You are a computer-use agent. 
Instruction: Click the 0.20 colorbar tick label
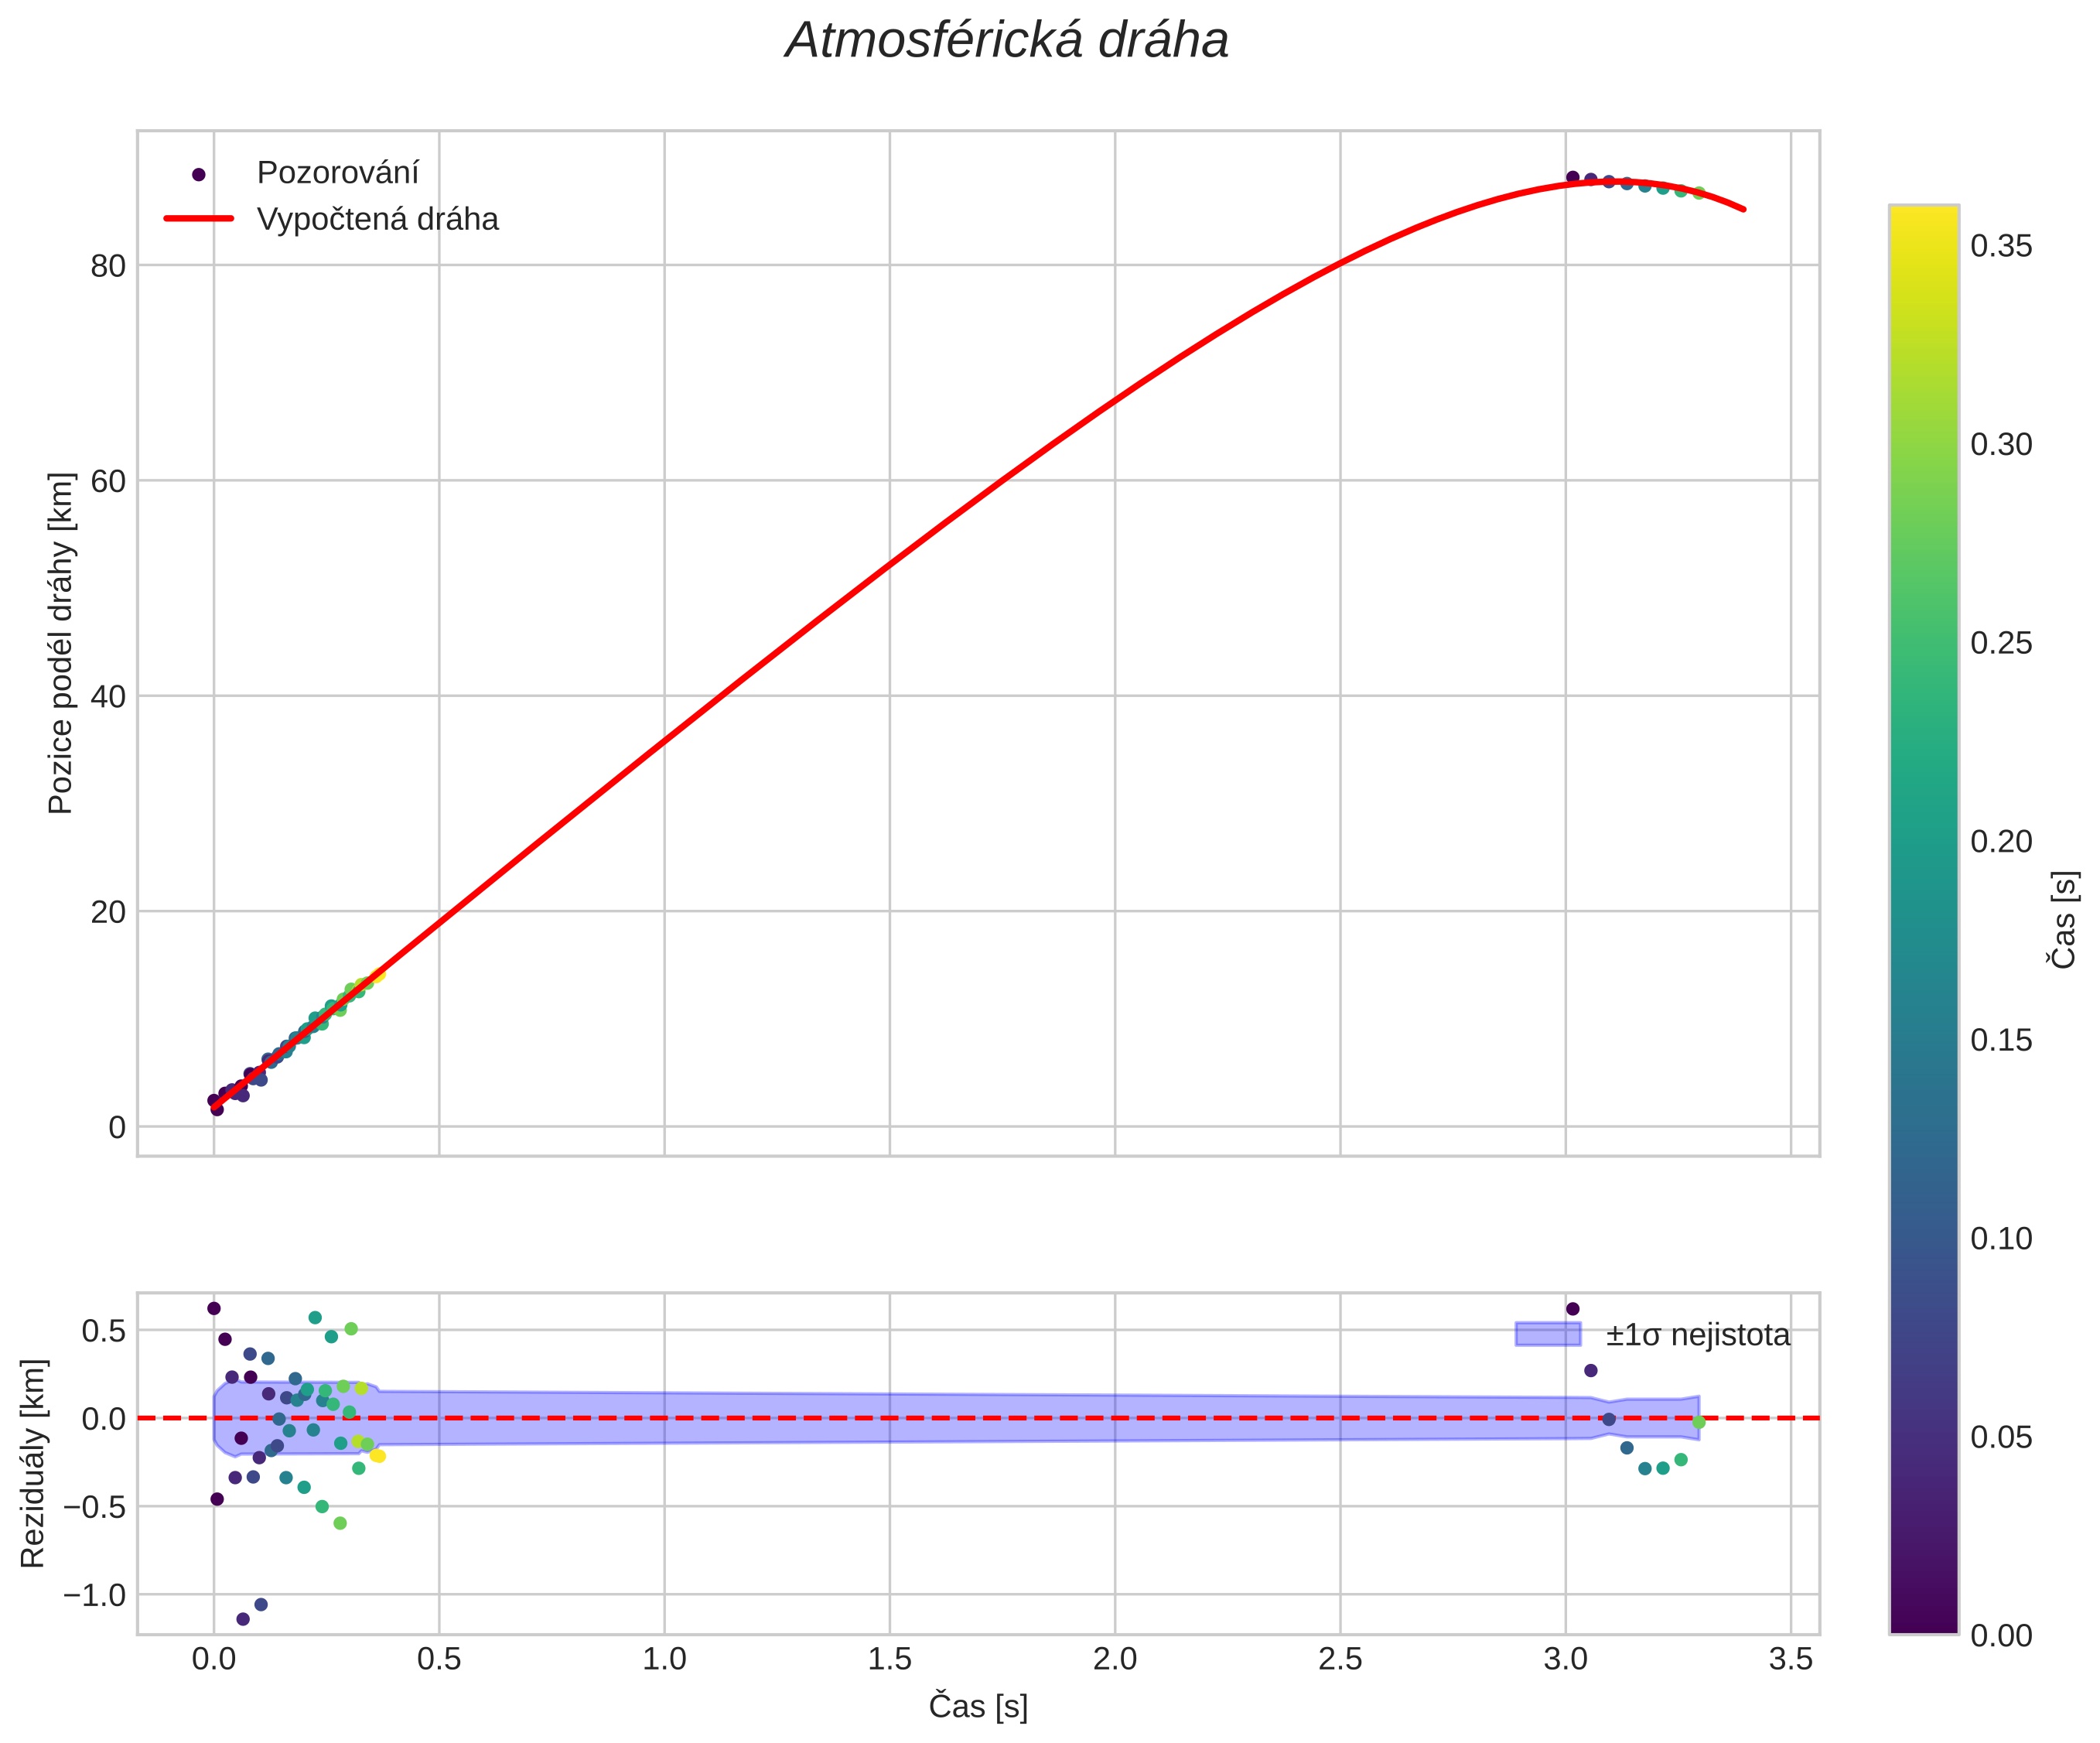point(2000,842)
